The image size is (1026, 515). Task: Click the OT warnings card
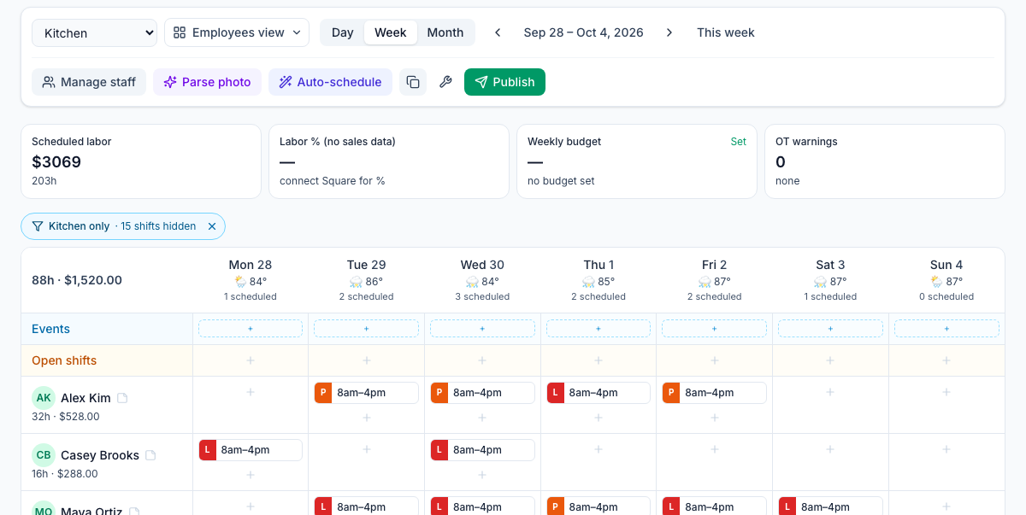pos(885,161)
